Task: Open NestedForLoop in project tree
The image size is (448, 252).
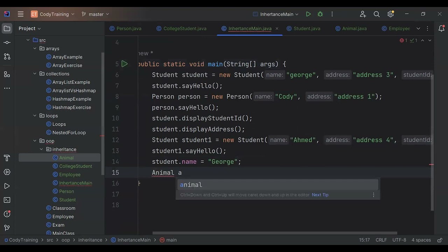Action: 66,133
